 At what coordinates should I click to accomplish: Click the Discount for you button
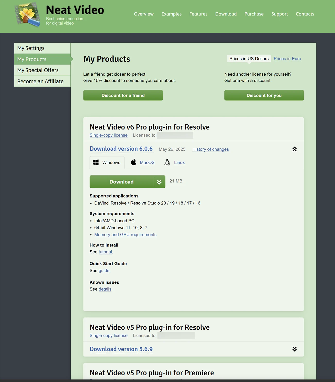[264, 95]
